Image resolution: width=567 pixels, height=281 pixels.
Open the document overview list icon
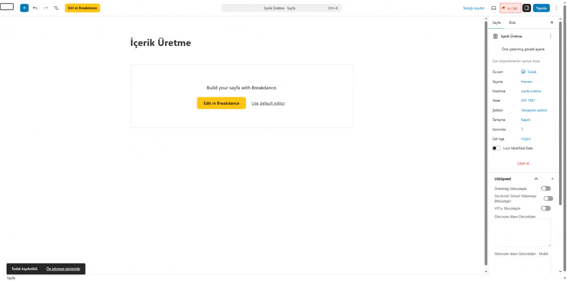point(56,8)
